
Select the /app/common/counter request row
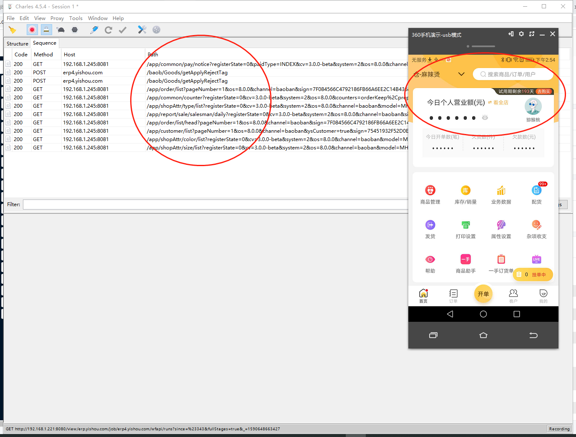tap(206, 98)
